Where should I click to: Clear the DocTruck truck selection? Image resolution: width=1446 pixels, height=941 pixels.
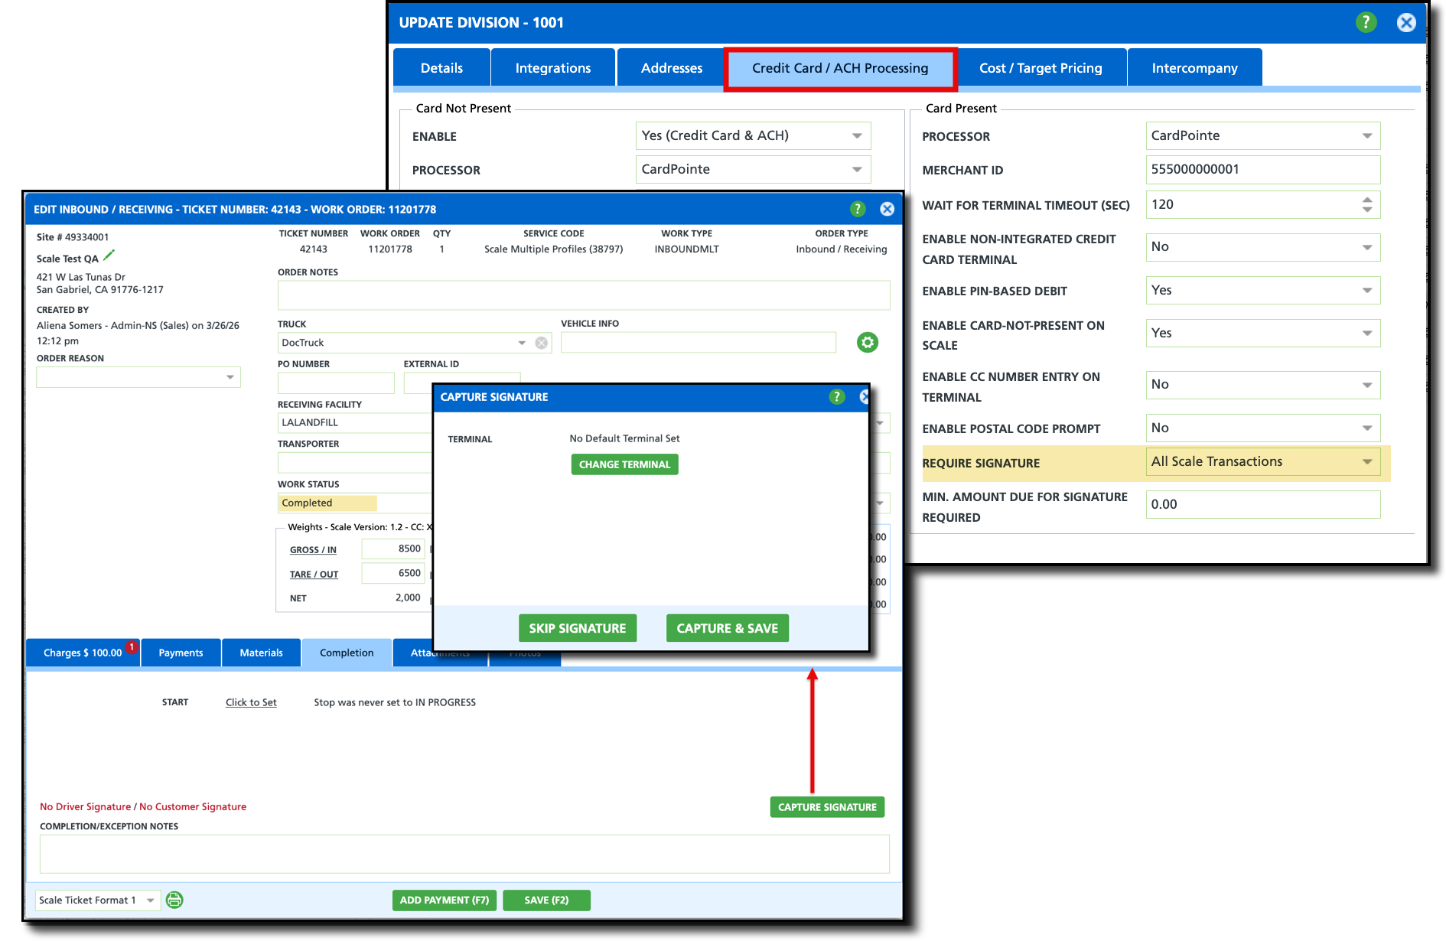(542, 343)
